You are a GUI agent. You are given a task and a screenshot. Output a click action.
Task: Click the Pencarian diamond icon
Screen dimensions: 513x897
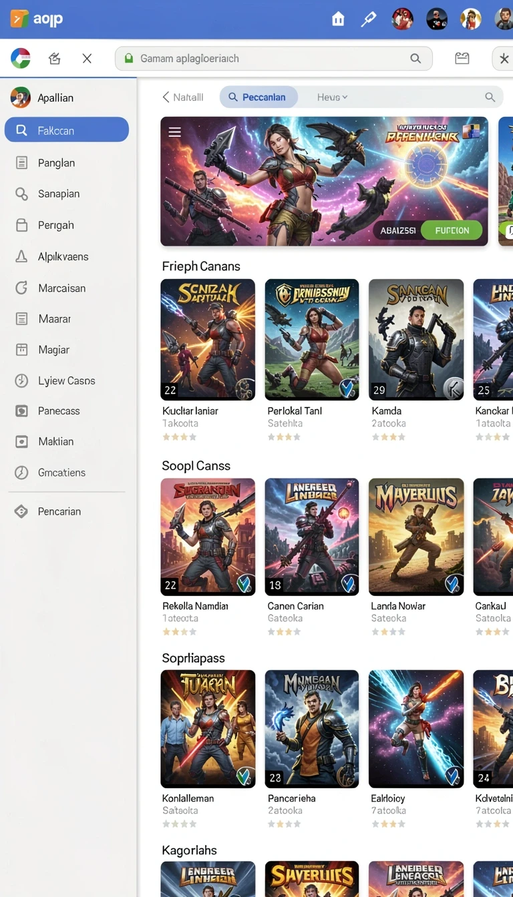click(x=21, y=511)
